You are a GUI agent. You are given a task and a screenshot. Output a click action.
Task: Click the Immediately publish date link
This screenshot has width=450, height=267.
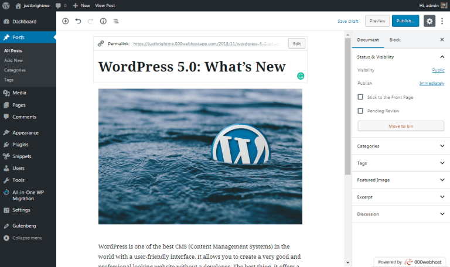(432, 84)
